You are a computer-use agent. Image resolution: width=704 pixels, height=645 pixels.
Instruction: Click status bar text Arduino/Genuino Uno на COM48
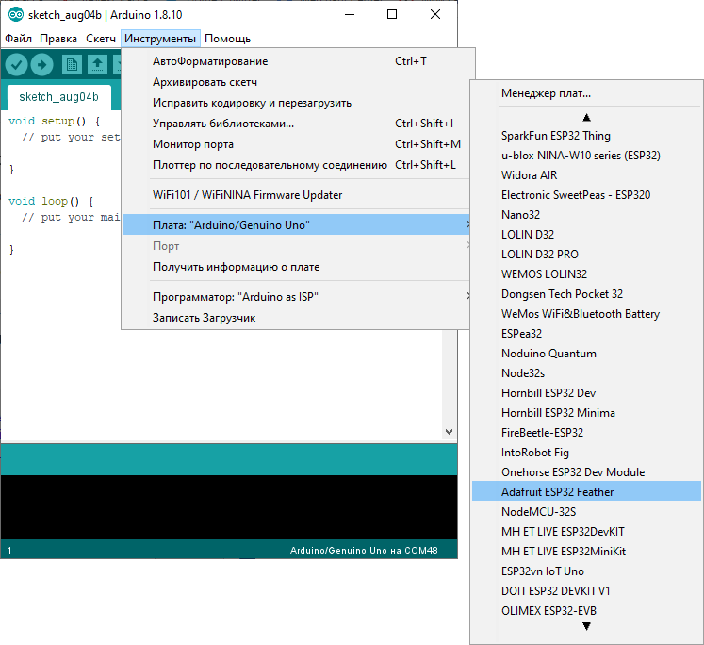(364, 550)
